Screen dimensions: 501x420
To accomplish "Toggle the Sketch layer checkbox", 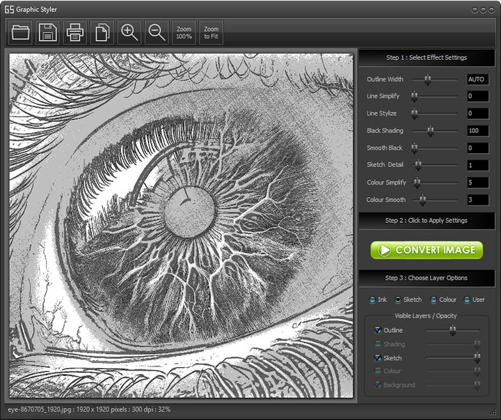I will tap(378, 358).
